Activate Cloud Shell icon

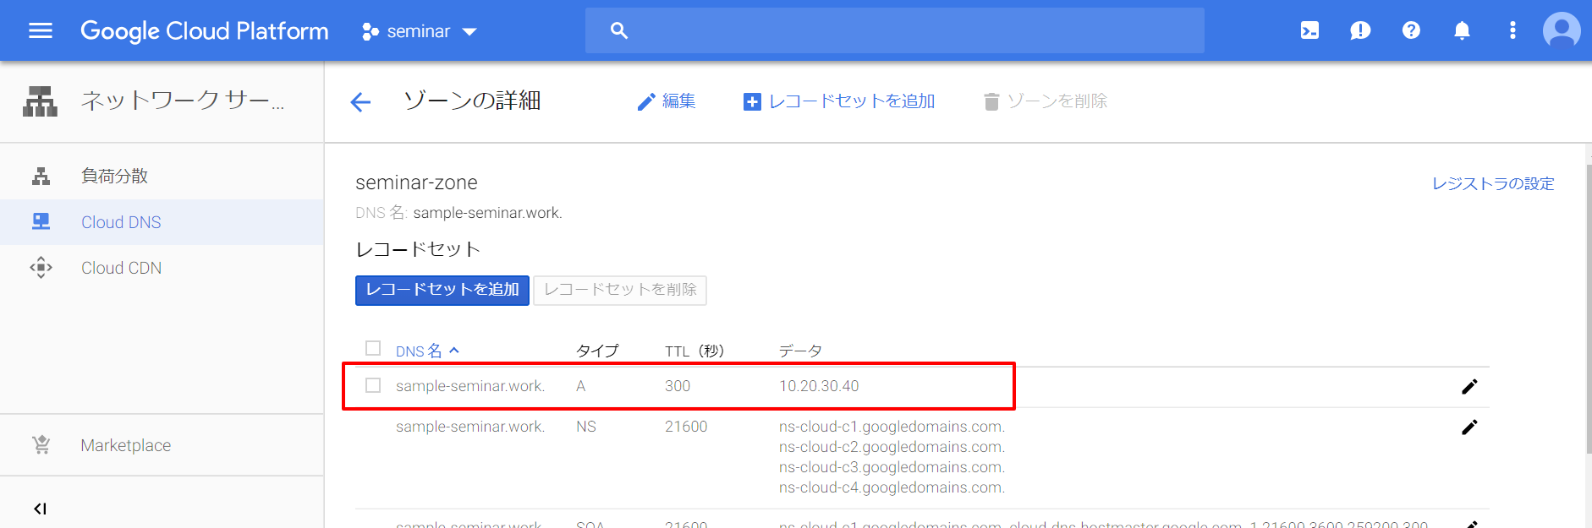tap(1309, 31)
